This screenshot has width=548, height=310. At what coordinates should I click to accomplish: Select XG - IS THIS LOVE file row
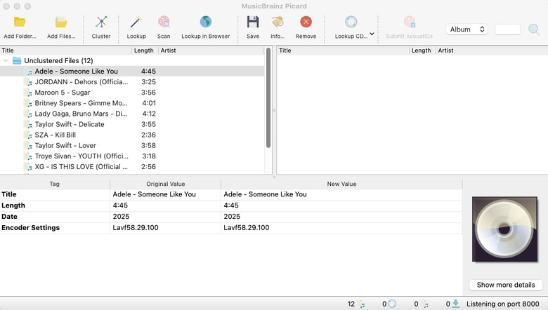(x=132, y=167)
